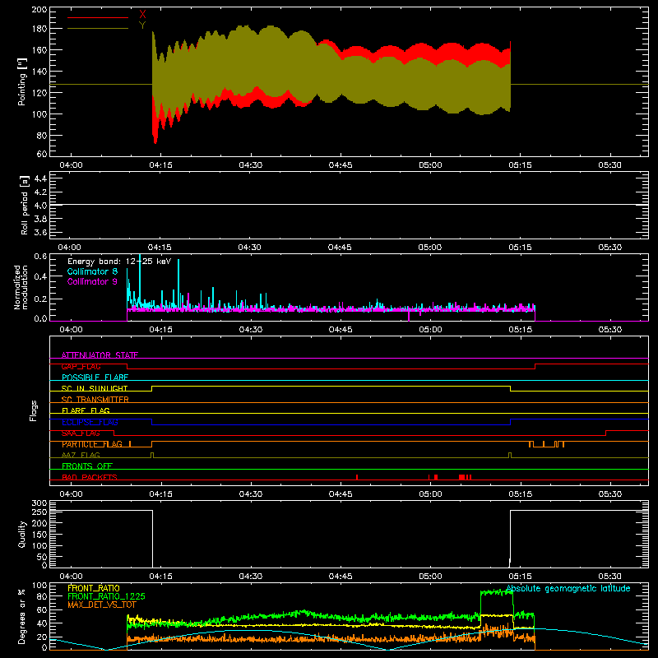Click the olive Y legend label
This screenshot has width=658, height=658.
[142, 25]
